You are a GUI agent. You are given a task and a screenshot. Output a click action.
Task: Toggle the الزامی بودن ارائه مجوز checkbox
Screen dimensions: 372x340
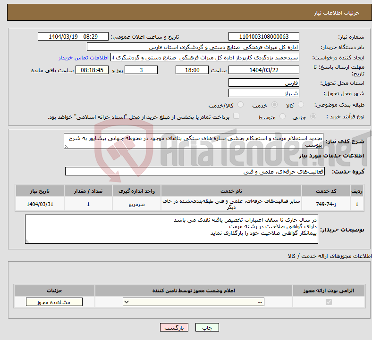tap(329, 302)
